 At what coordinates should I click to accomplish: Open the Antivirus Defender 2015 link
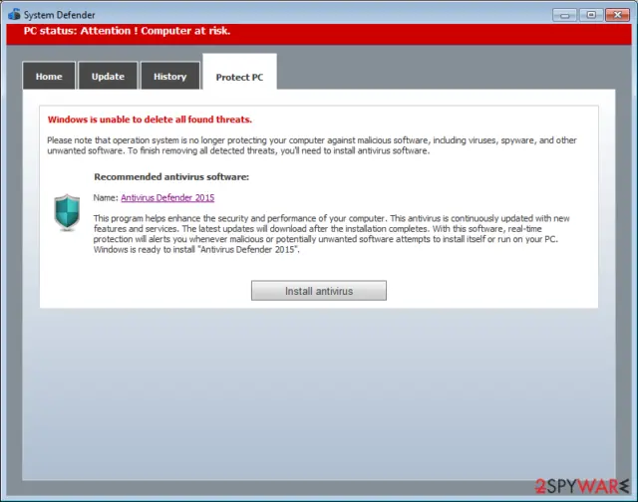click(167, 197)
